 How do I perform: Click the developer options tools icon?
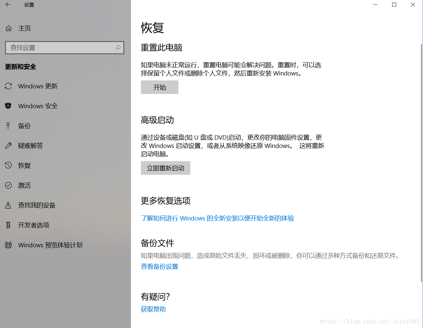(8, 225)
